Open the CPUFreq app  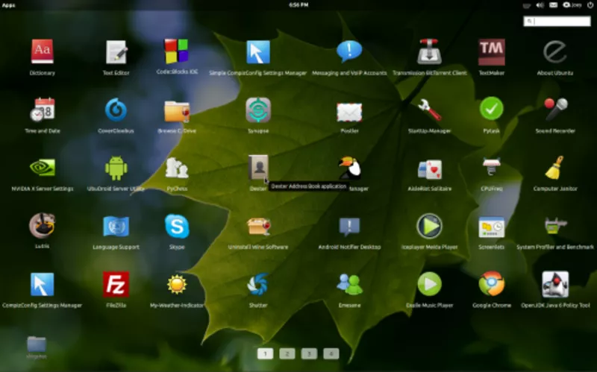(x=492, y=166)
